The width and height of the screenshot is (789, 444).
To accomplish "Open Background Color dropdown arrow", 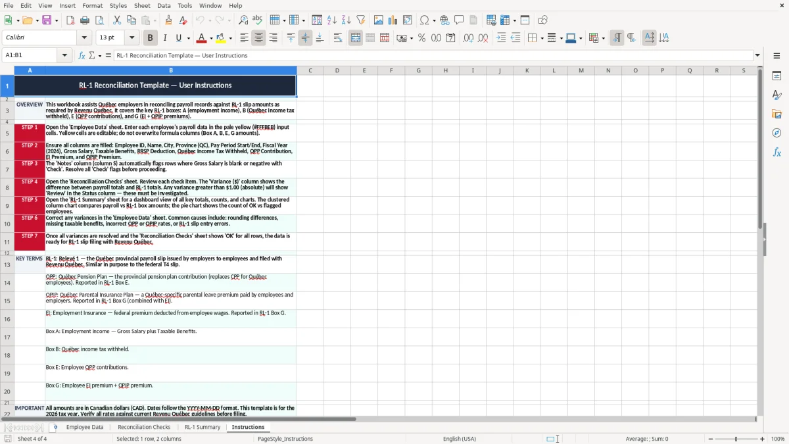I will 230,38.
